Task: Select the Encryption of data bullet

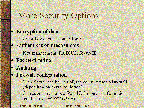Action: [37, 32]
